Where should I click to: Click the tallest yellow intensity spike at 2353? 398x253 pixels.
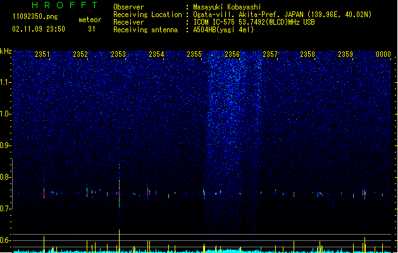(x=120, y=241)
